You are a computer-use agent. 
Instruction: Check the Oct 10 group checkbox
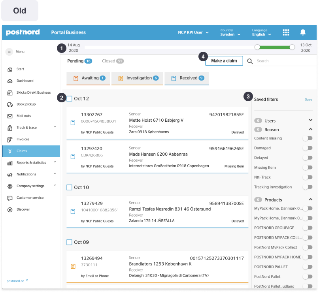(70, 187)
